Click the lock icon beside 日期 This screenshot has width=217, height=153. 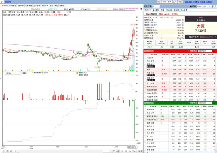[x=191, y=6]
